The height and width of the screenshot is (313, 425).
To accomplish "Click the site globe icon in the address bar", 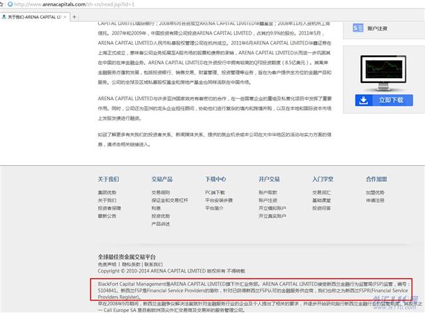I will 10,4.
